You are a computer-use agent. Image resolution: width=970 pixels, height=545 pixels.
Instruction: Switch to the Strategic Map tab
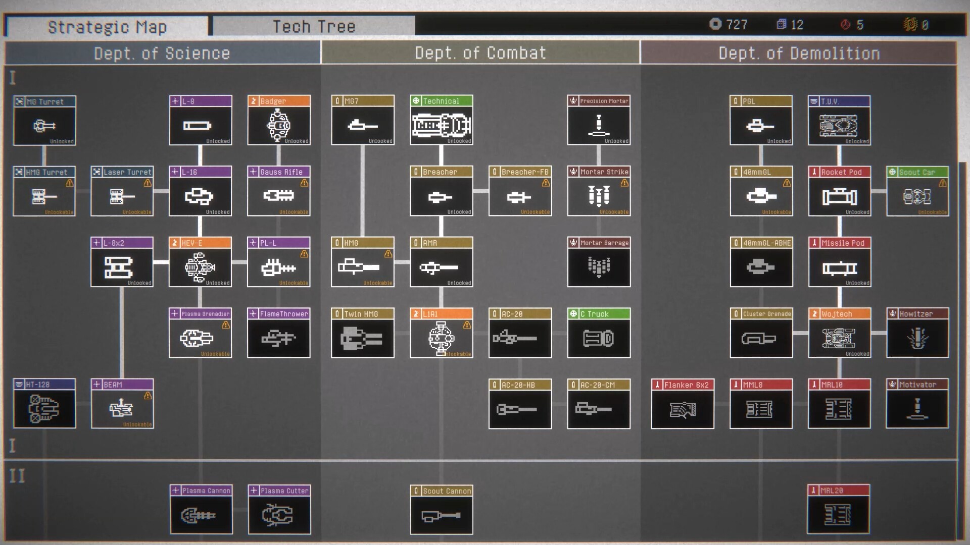click(107, 27)
